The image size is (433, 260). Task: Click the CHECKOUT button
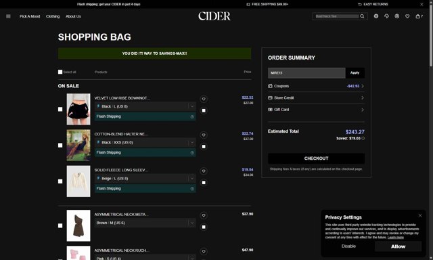tap(316, 158)
